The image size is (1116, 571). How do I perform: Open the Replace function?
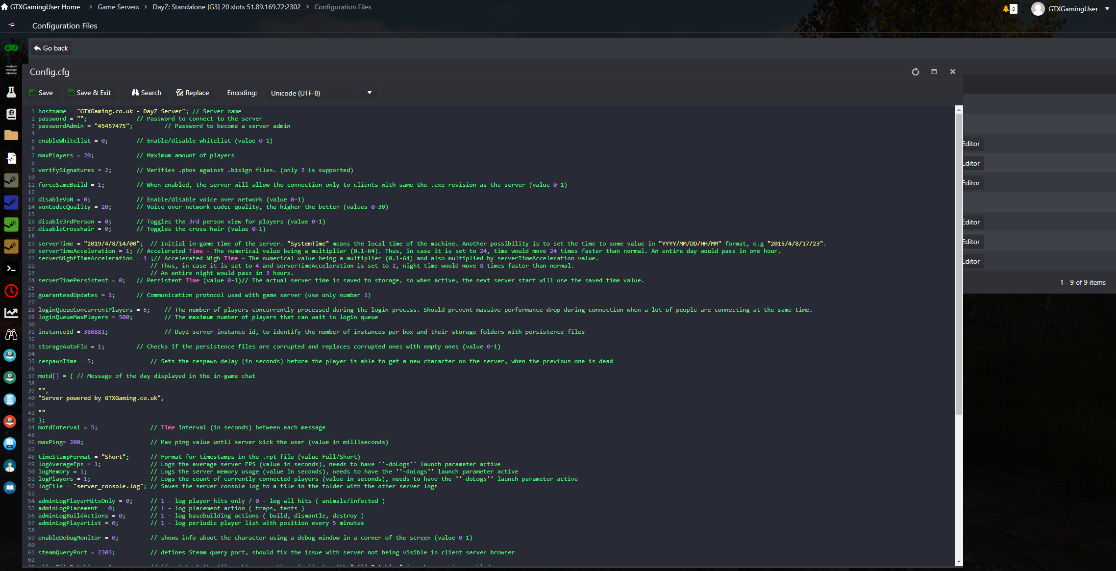click(x=192, y=93)
